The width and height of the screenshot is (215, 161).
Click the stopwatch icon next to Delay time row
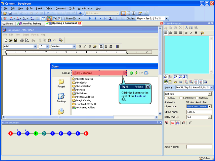tap(183, 123)
